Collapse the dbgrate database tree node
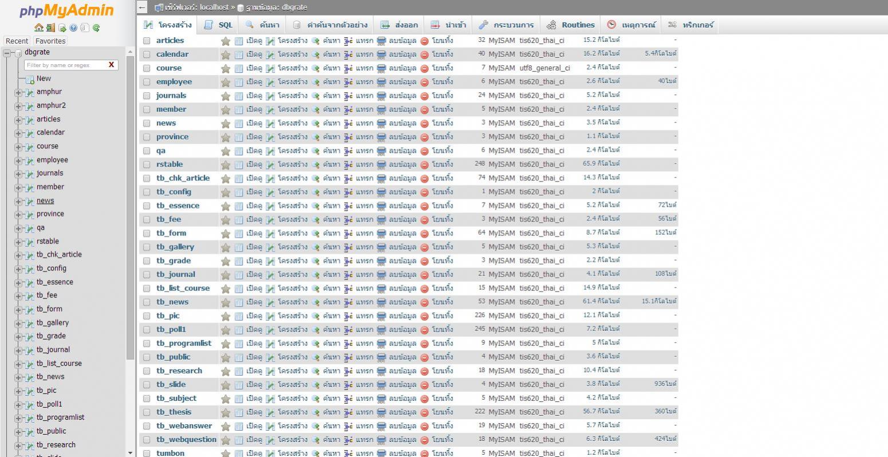Screen dimensions: 888x457 tap(7, 53)
